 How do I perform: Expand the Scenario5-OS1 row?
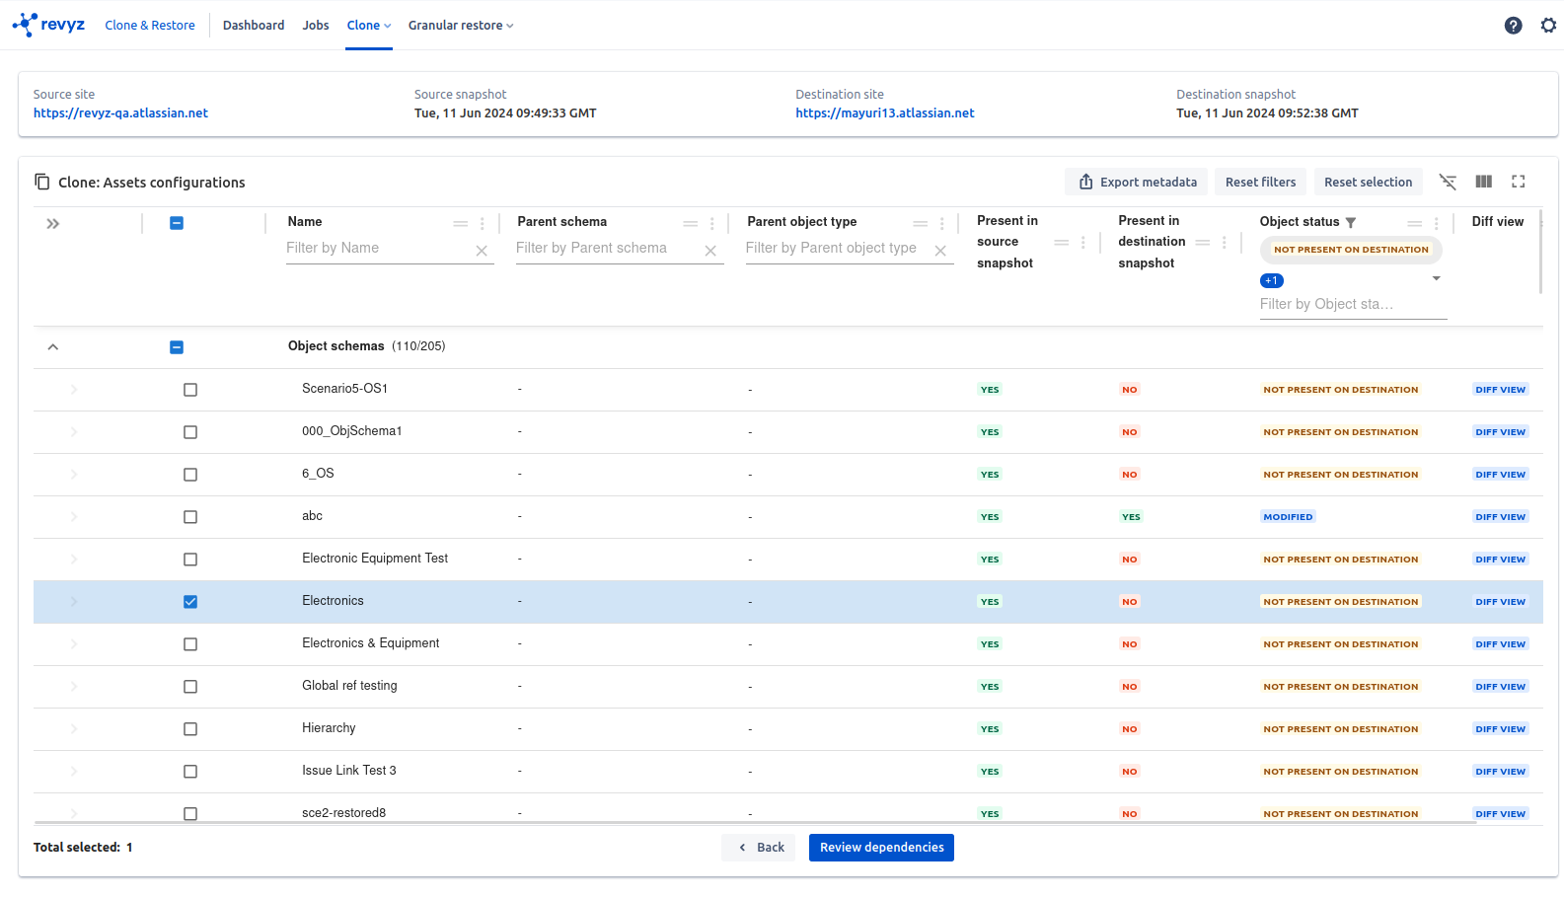(74, 390)
